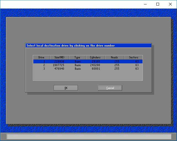Select drive number 2 in the list
177x141 pixels.
(x=44, y=65)
